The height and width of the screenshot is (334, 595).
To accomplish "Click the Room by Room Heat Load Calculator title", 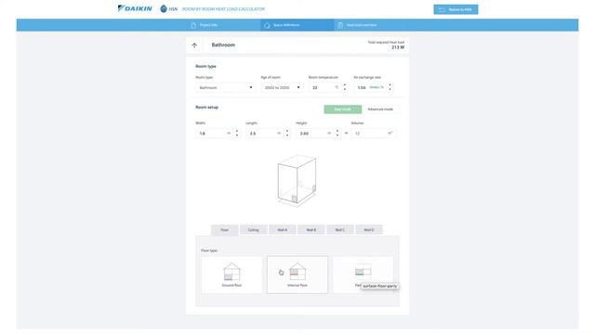I will point(223,8).
